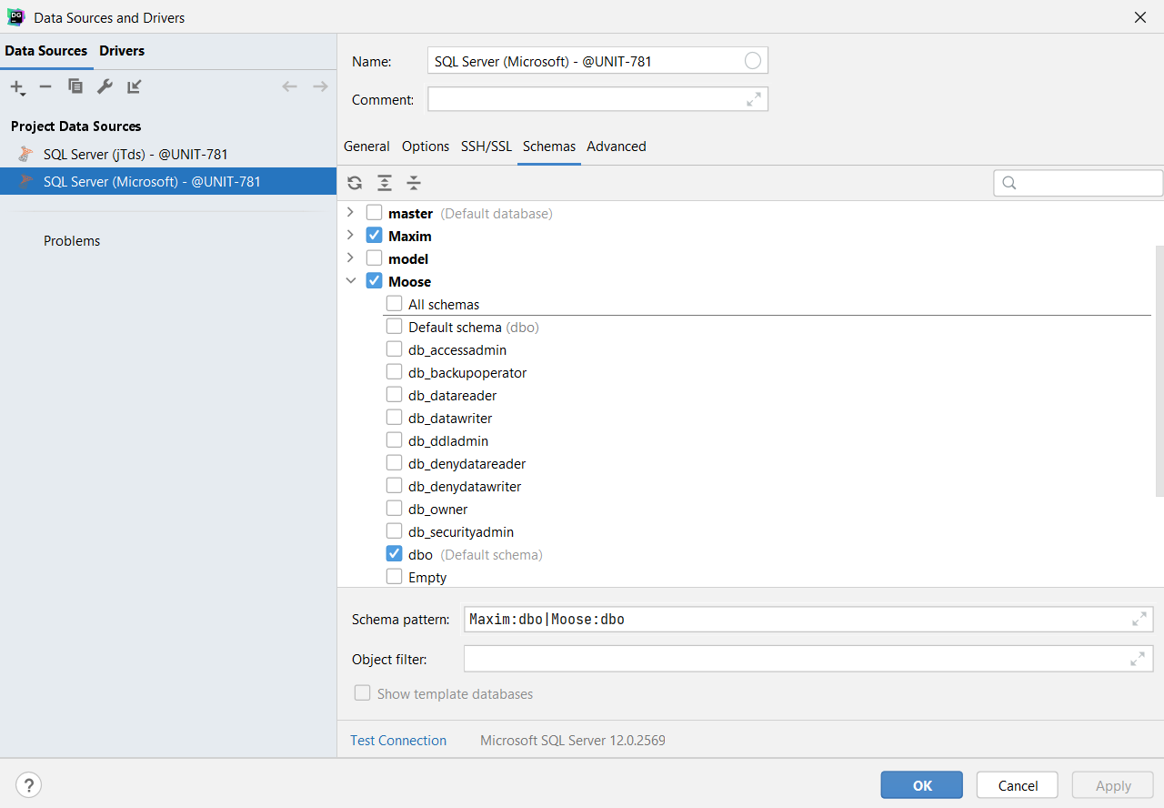Add a new data source with plus icon
The width and height of the screenshot is (1164, 808).
[17, 87]
